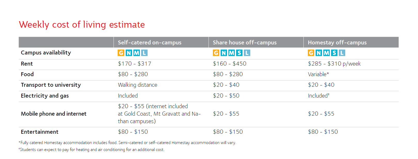Click the M campus icon under Share house off-campus
Image resolution: width=418 pixels, height=159 pixels.
tap(231, 53)
